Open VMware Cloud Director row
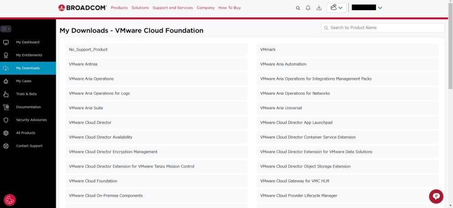The image size is (453, 208). pos(156,123)
